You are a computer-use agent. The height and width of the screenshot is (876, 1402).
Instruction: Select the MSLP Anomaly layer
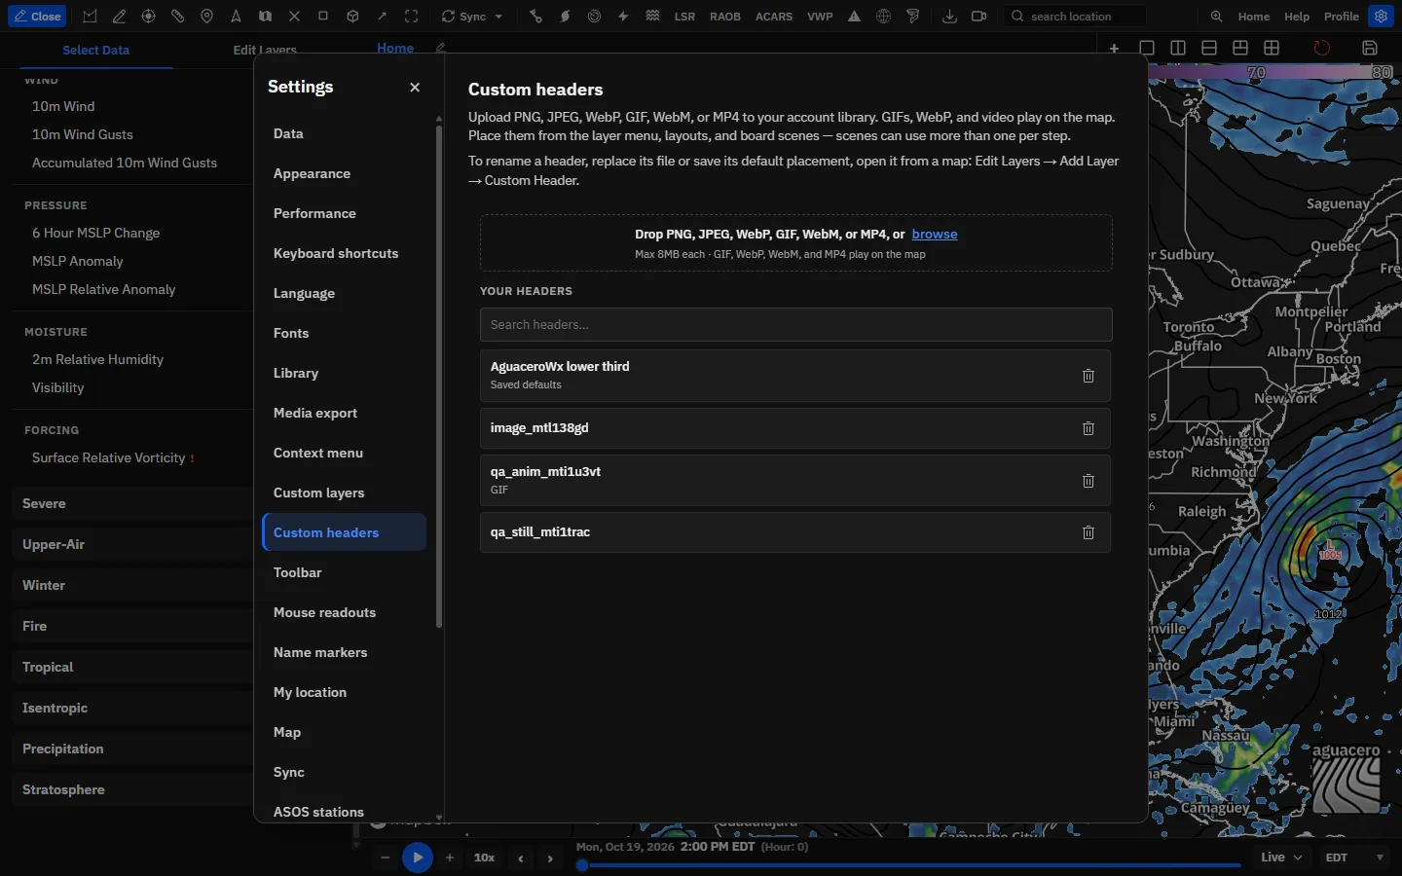point(78,261)
